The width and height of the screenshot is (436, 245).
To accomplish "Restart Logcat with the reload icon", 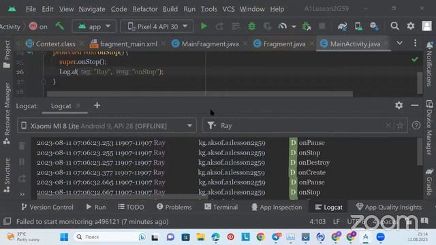I will click(22, 179).
